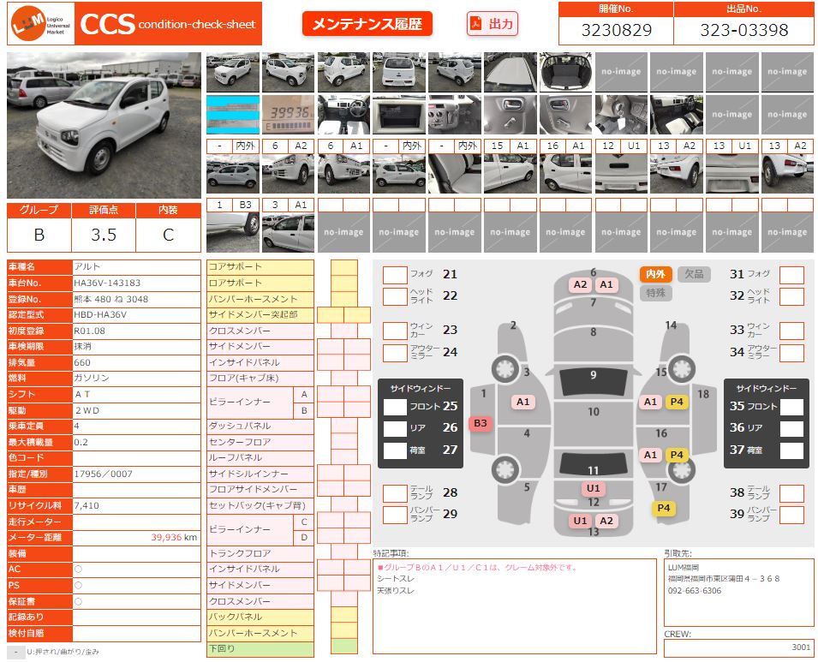Click the A2 marker on the hood

pyautogui.click(x=580, y=284)
